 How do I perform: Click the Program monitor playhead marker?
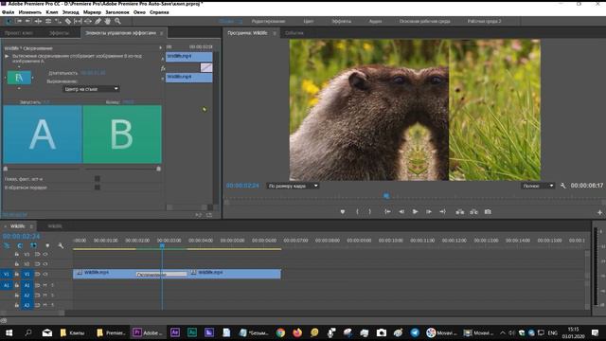[386, 196]
